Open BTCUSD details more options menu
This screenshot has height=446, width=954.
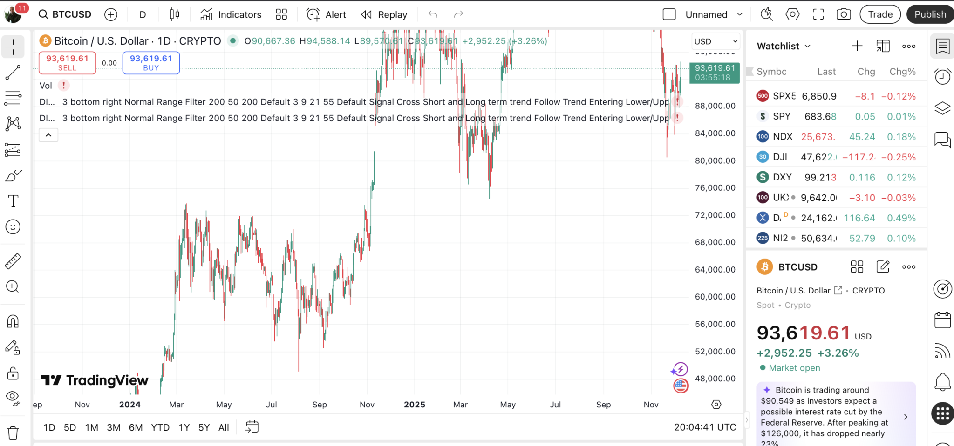[909, 267]
